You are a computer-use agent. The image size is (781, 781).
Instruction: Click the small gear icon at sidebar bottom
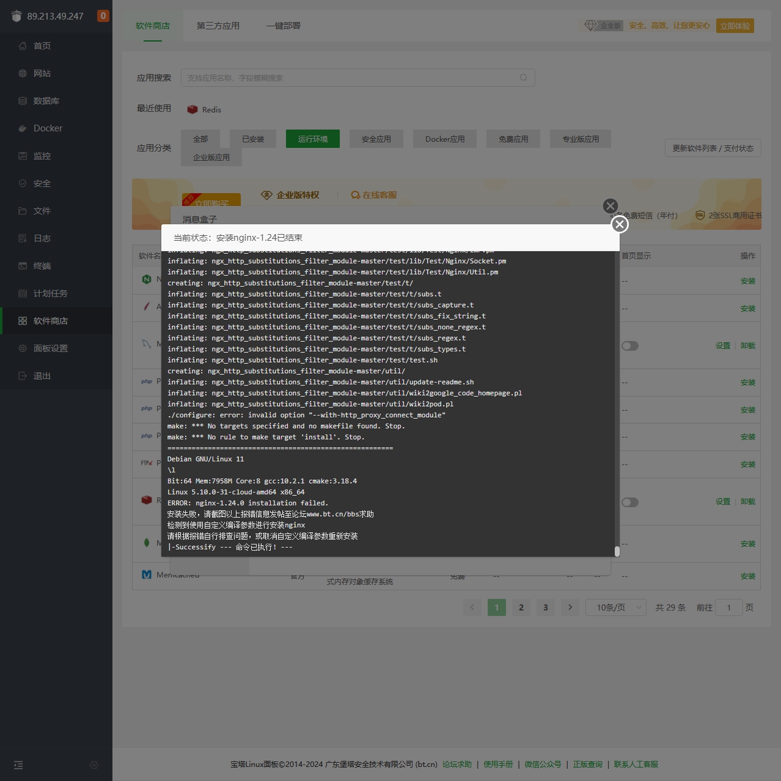pyautogui.click(x=94, y=765)
